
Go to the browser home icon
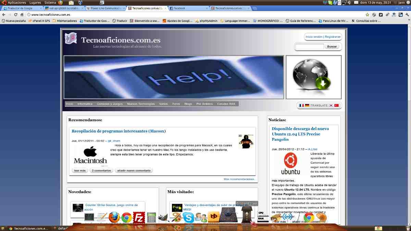22,15
